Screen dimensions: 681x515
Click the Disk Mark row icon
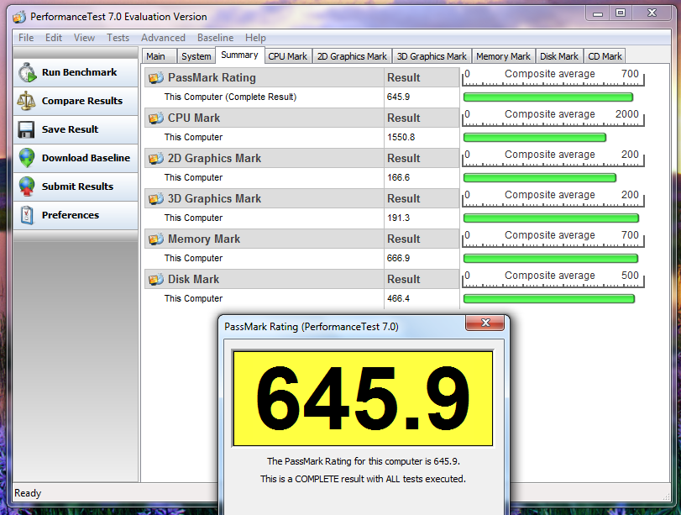(156, 280)
